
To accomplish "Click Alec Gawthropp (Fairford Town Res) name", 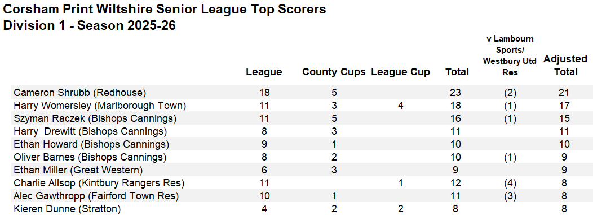I will pos(96,196).
